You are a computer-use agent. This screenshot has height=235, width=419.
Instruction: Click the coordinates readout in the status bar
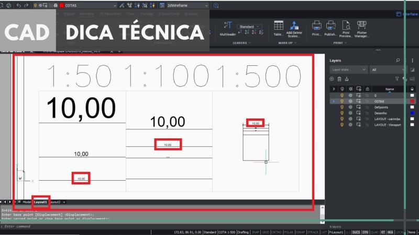coord(188,232)
